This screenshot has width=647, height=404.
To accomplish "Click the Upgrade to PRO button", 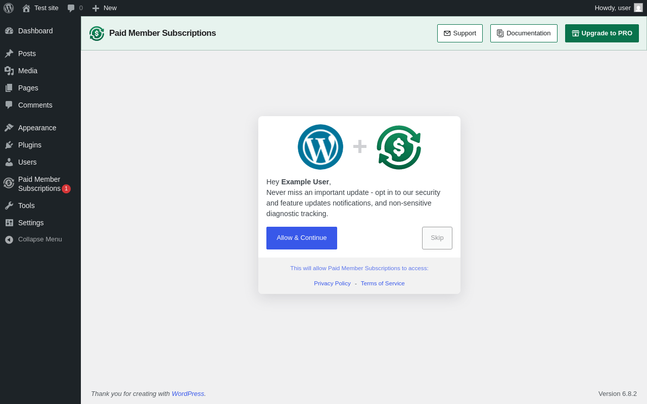I will click(x=602, y=33).
